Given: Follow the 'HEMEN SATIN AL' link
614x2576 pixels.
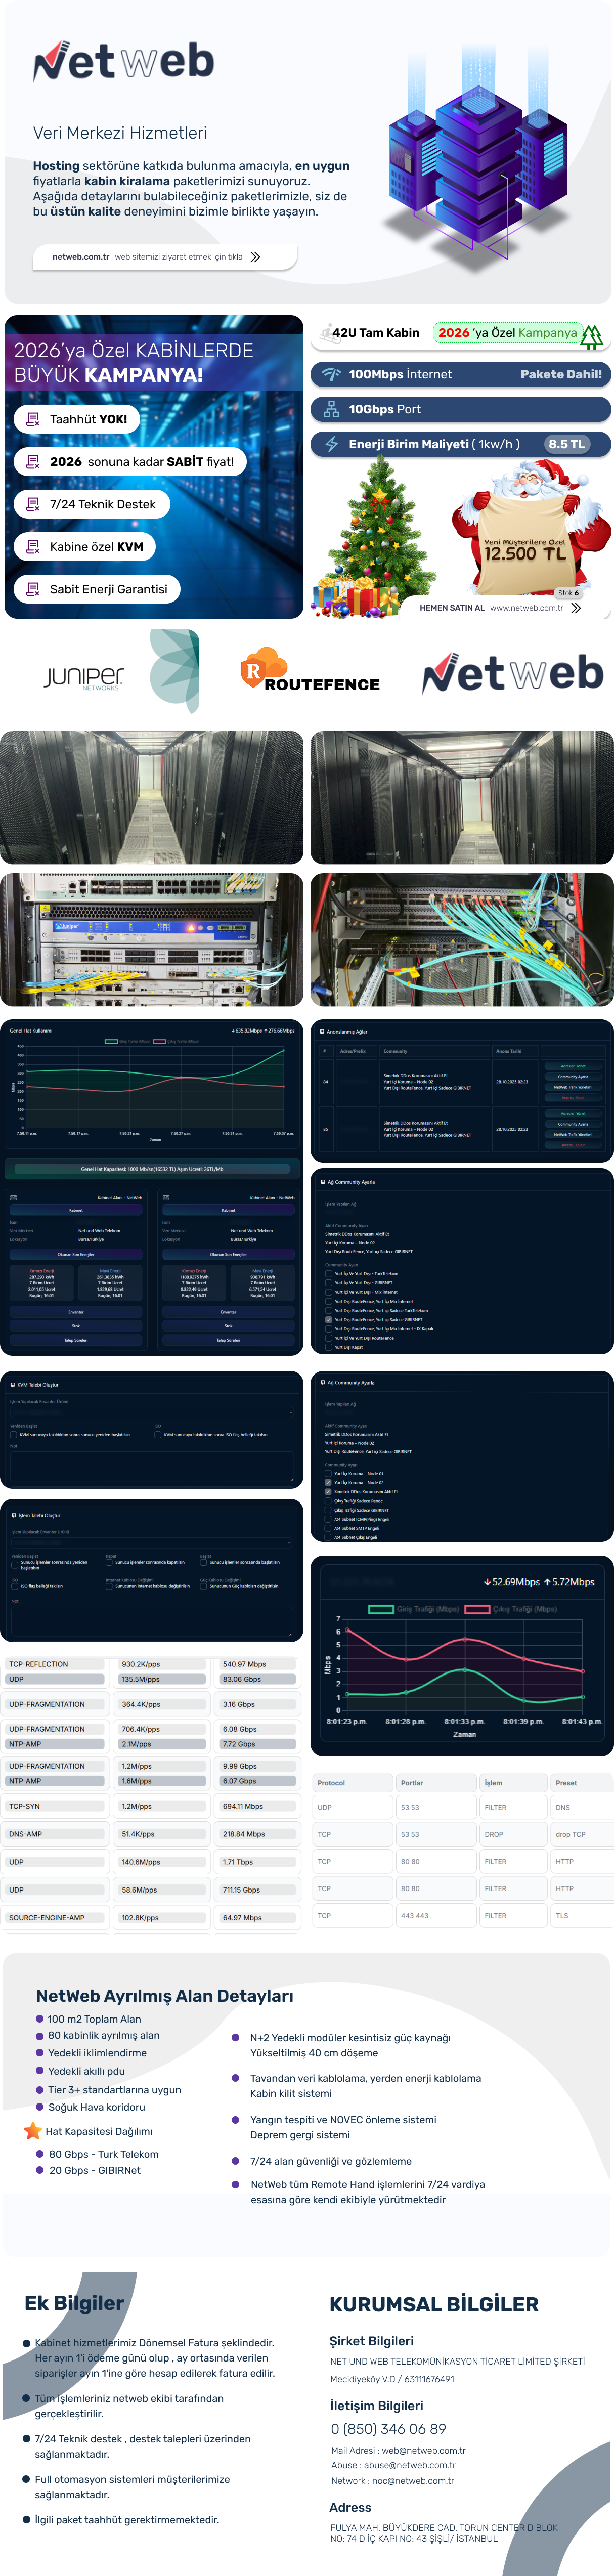Looking at the screenshot, I should [452, 608].
